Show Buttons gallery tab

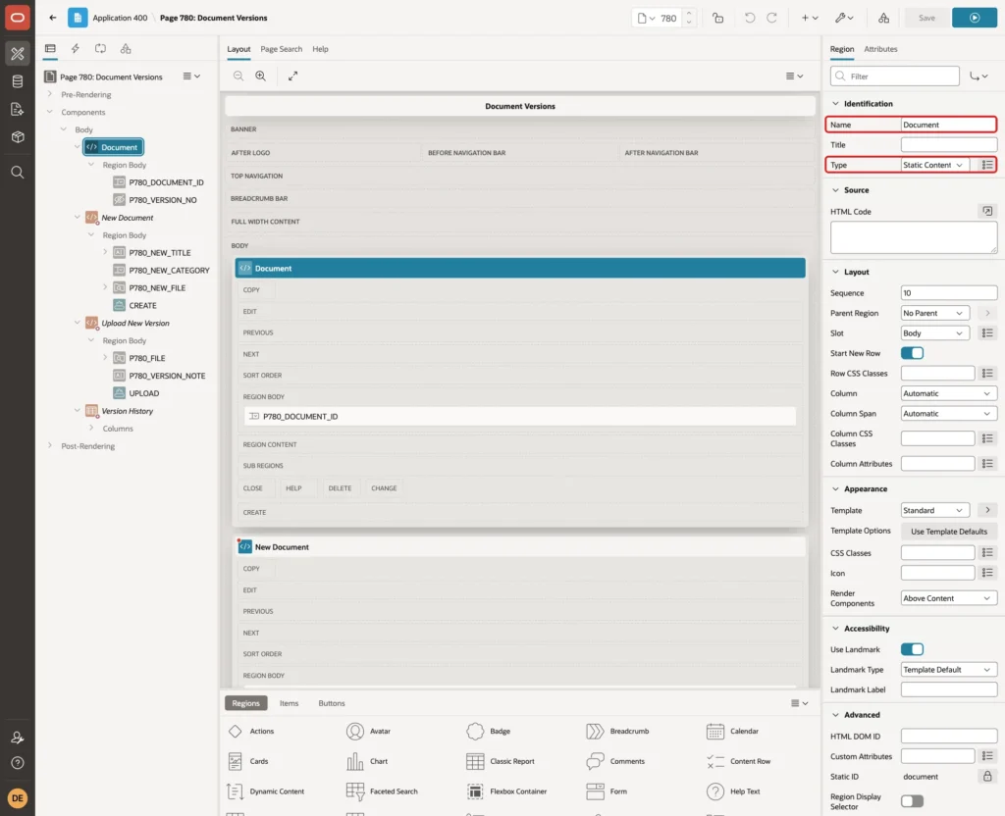click(332, 703)
